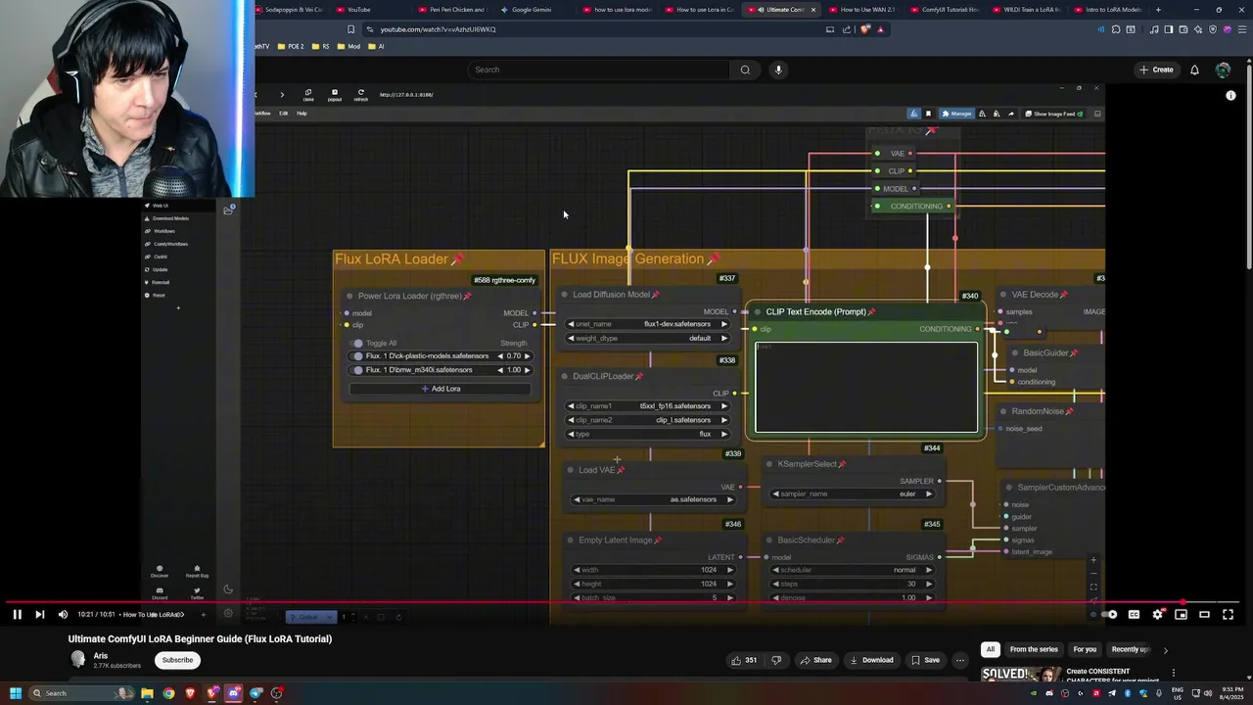Decrease the bmw_m340i strength 1.00
This screenshot has height=705, width=1253.
pyautogui.click(x=500, y=370)
